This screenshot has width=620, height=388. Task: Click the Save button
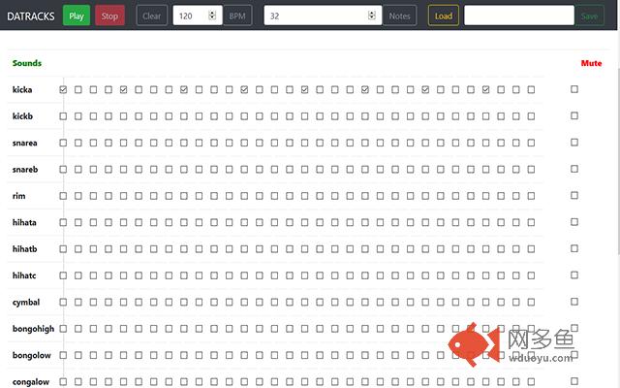coord(589,16)
